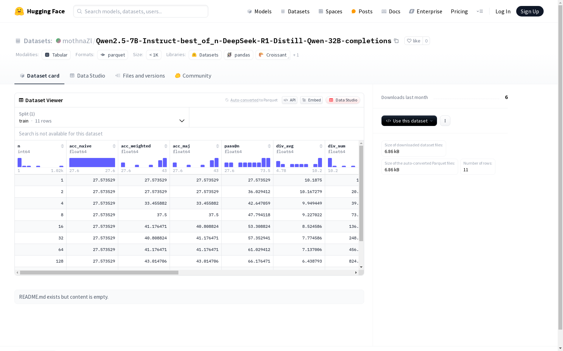Select the Croissant library tag
563x351 pixels.
point(273,55)
